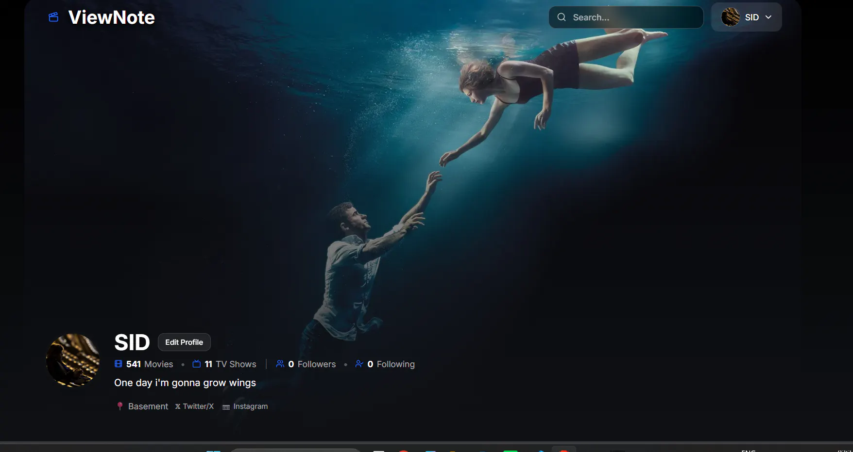
Task: Focus the Search input field
Action: tap(626, 17)
